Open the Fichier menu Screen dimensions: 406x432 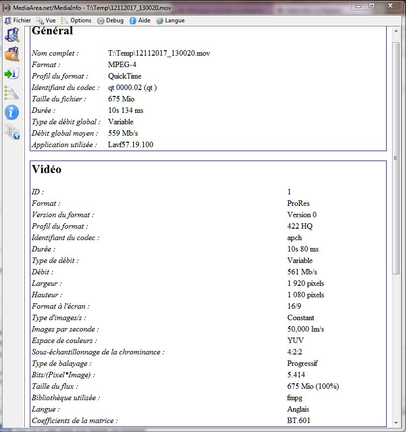pyautogui.click(x=18, y=20)
